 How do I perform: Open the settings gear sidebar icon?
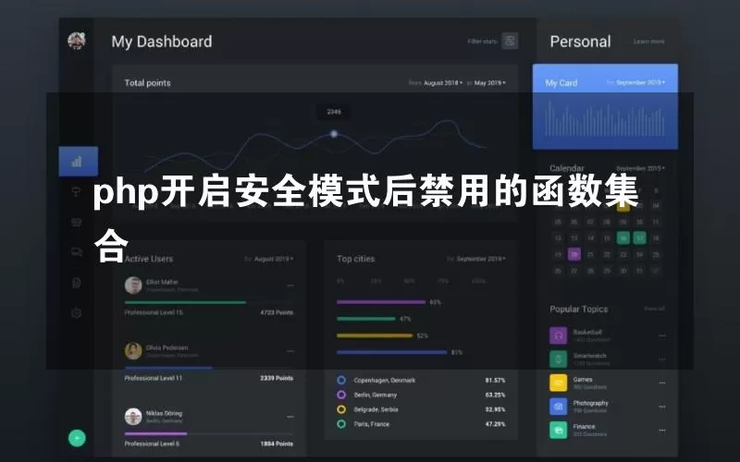(x=77, y=313)
